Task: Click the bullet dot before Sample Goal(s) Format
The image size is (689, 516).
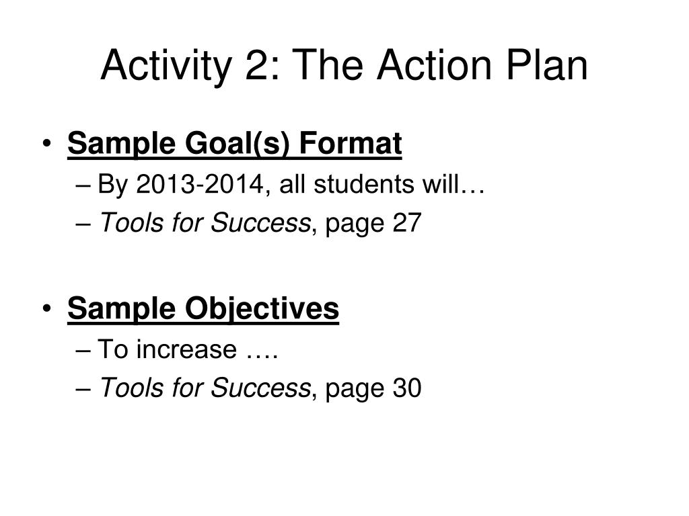Action: (47, 144)
